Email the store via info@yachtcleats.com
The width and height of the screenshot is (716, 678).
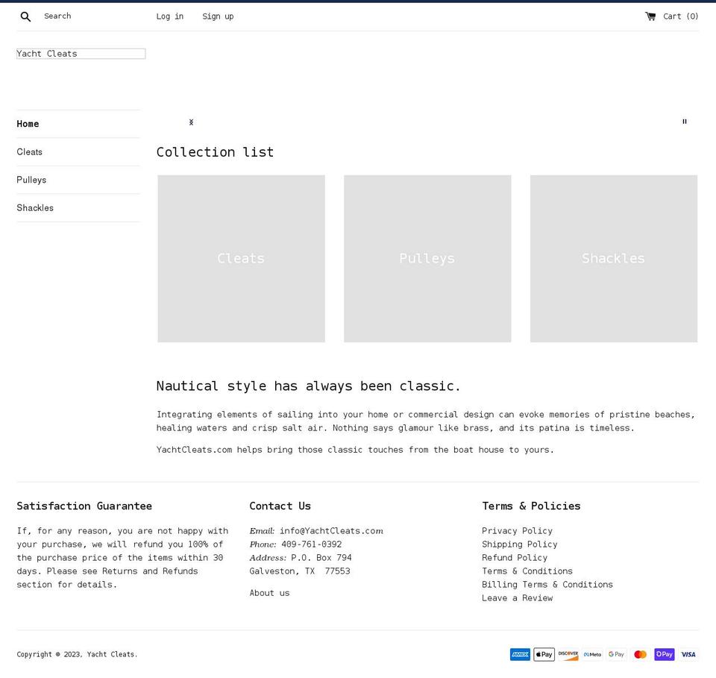(330, 530)
